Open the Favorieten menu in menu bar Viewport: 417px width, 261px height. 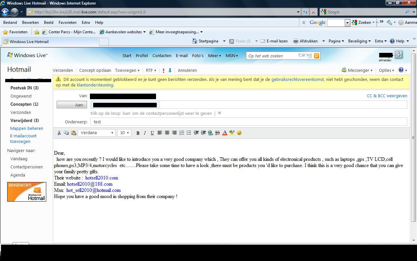coord(67,23)
